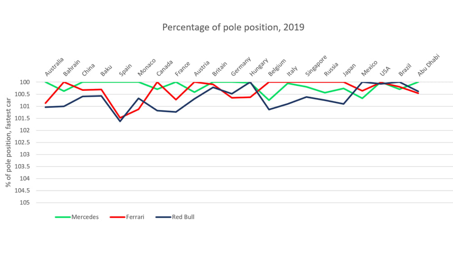Select the 'Belgium' category label

point(277,68)
